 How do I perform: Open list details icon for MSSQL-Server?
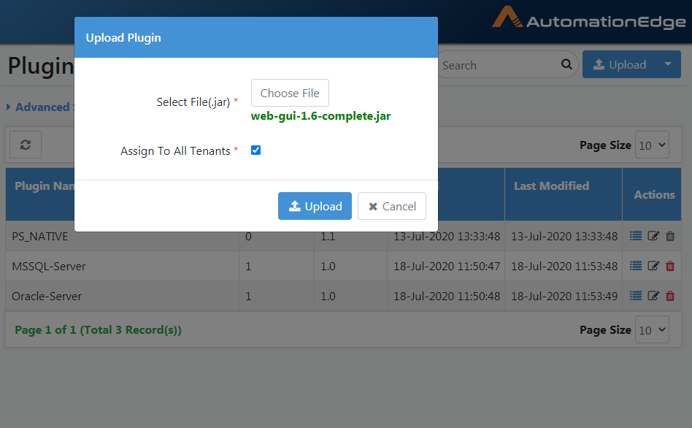point(636,266)
